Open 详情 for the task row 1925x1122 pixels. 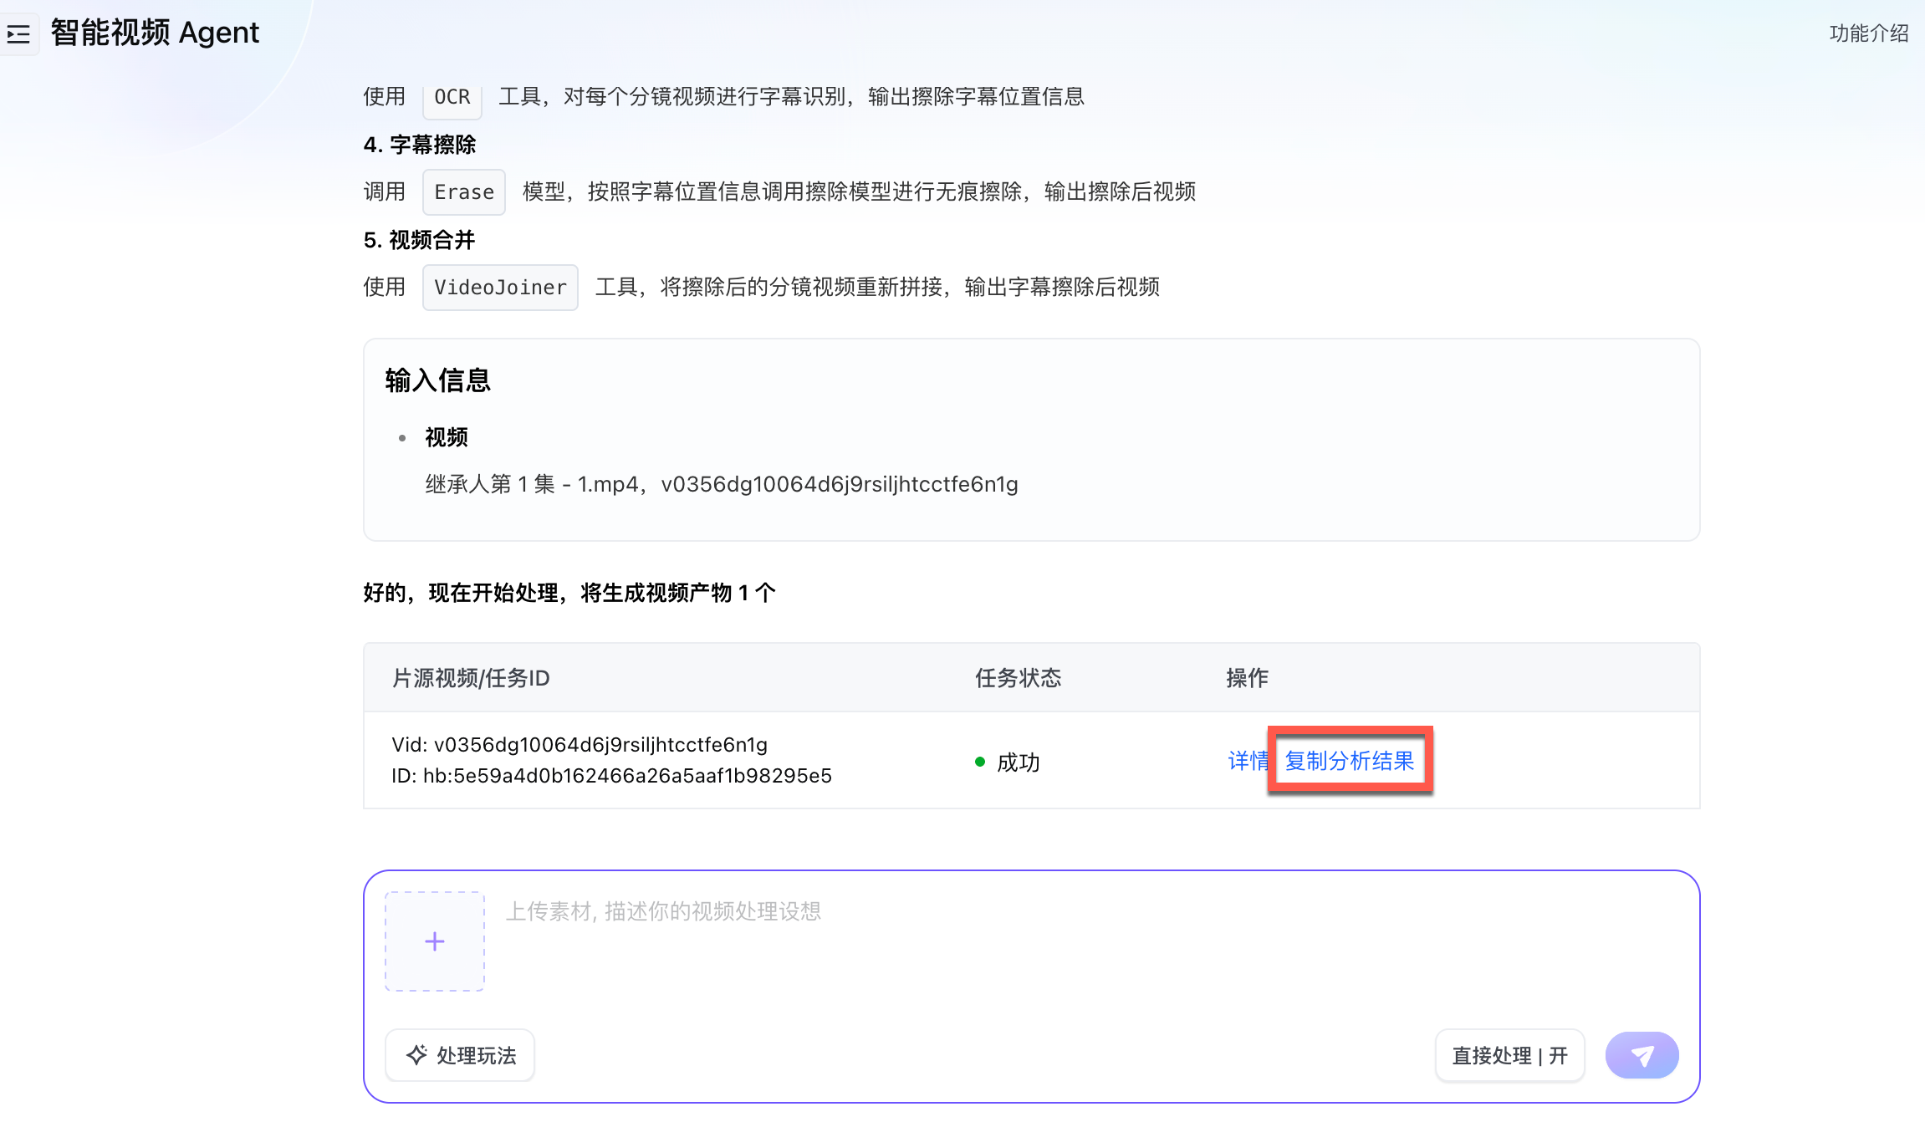point(1247,761)
